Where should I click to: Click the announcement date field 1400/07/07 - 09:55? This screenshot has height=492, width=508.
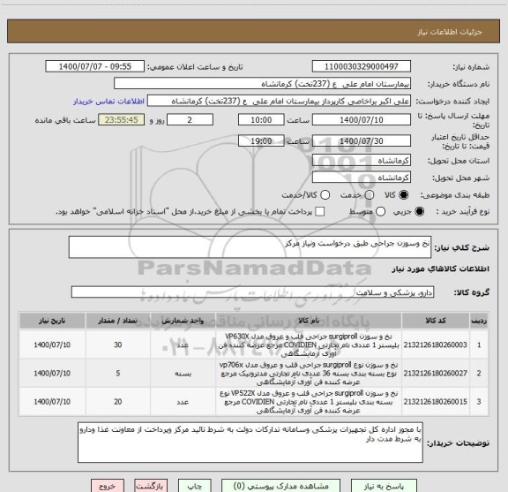pyautogui.click(x=94, y=66)
